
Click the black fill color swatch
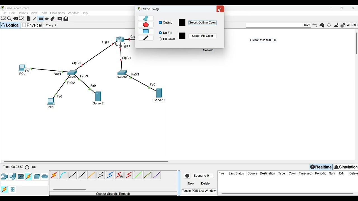click(182, 36)
